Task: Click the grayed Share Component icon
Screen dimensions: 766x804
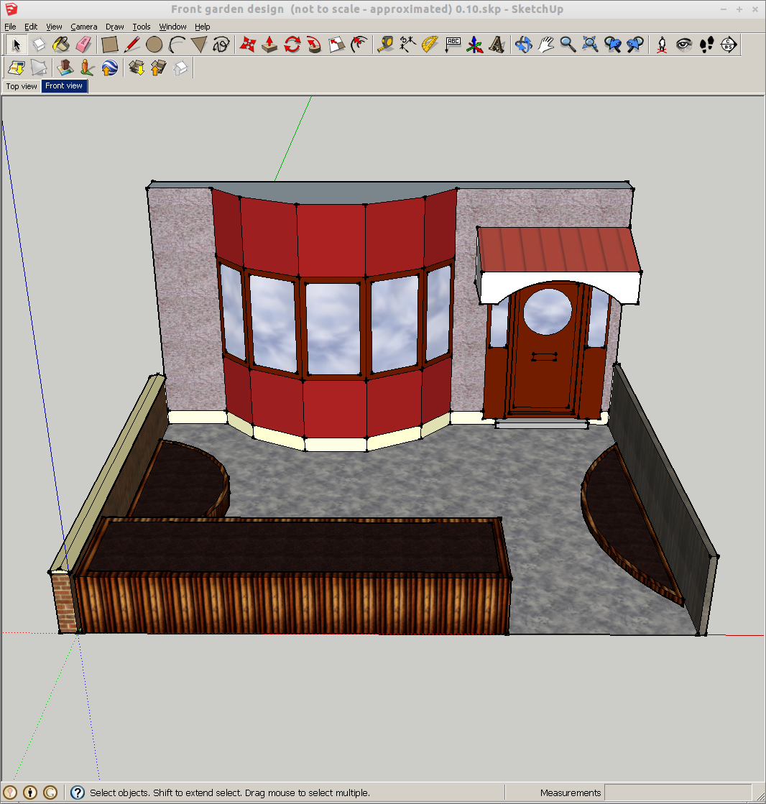Action: tap(180, 68)
